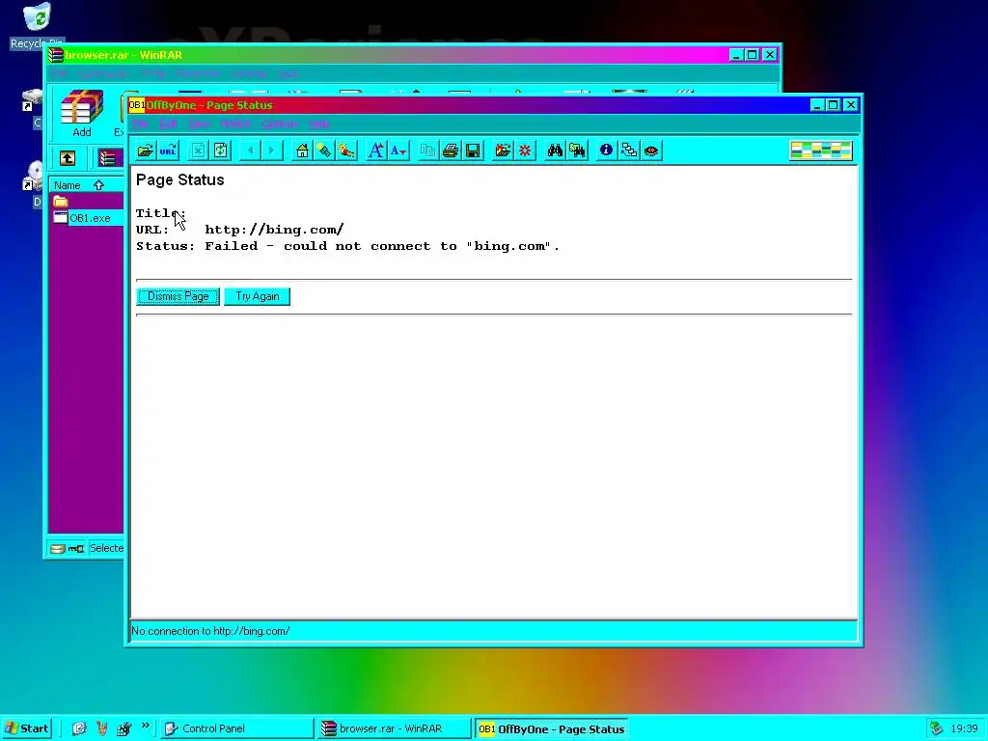Open the File menu in OffByOne
Image resolution: width=988 pixels, height=741 pixels.
click(140, 124)
